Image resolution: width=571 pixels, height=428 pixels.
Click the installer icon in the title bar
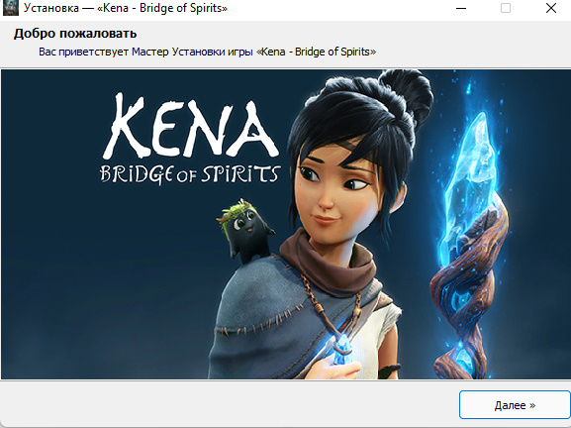point(10,8)
